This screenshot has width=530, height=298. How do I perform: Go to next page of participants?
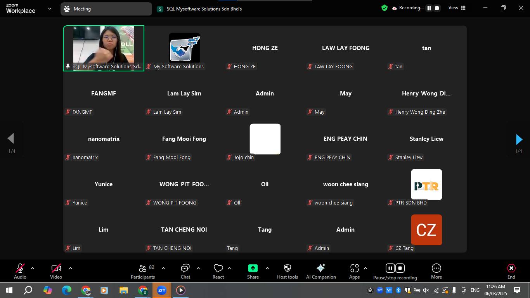(x=519, y=139)
